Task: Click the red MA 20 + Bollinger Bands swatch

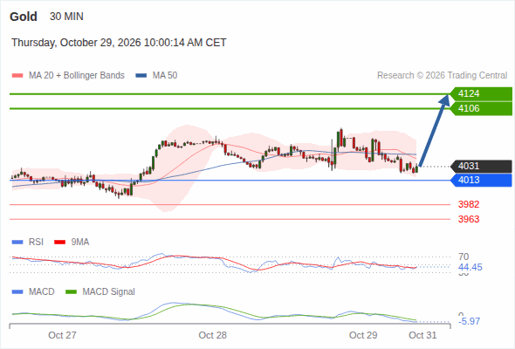Action: [x=17, y=76]
